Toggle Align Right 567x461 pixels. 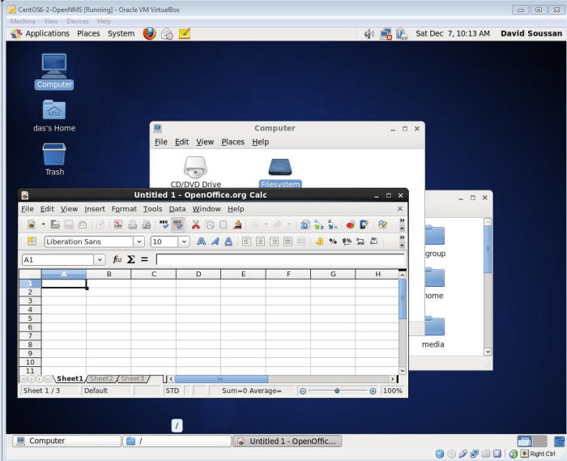(x=274, y=241)
